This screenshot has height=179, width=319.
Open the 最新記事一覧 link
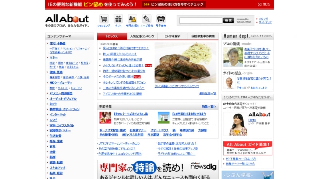coord(208,94)
